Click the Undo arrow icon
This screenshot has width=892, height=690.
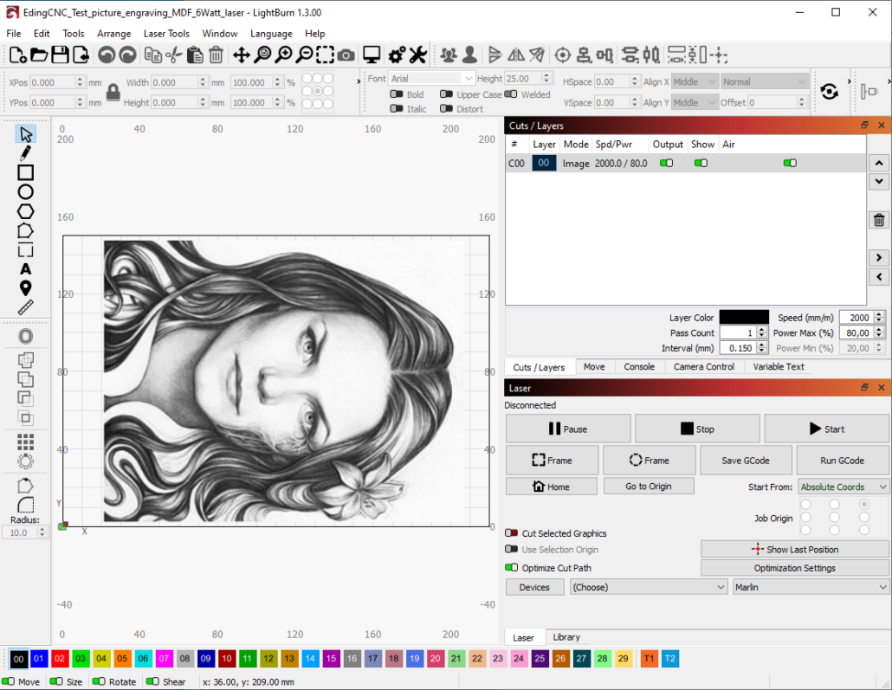[x=106, y=55]
